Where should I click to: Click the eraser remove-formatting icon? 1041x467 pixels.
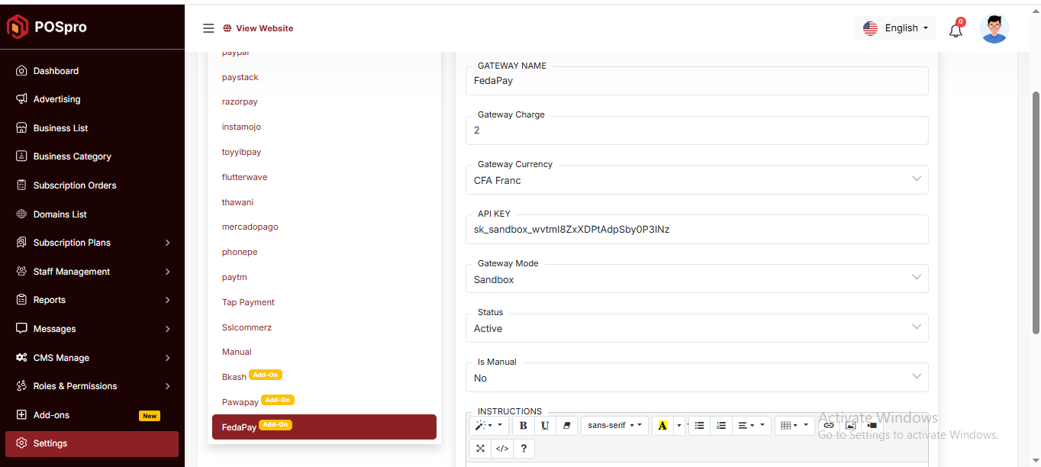click(566, 426)
